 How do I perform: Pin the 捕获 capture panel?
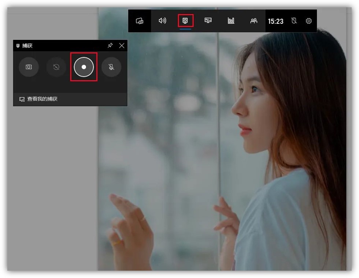tap(110, 45)
